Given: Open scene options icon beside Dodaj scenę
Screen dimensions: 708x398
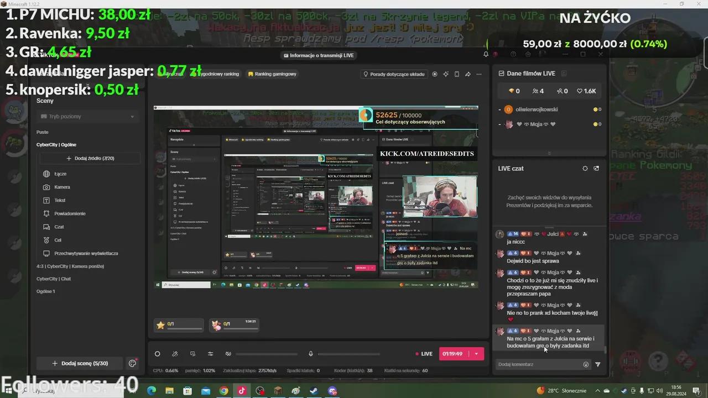Looking at the screenshot, I should pos(132,363).
